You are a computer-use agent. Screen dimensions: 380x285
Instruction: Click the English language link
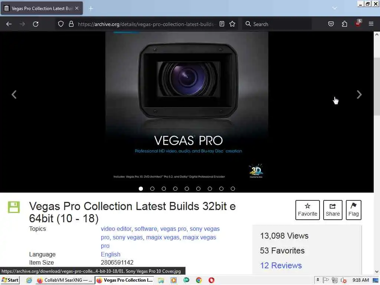[111, 254]
